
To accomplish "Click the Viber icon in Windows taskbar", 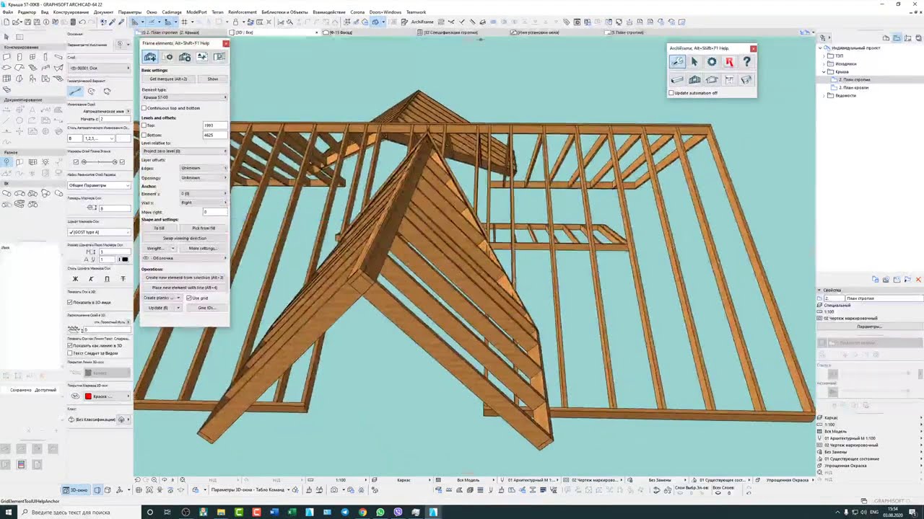I will click(x=398, y=513).
